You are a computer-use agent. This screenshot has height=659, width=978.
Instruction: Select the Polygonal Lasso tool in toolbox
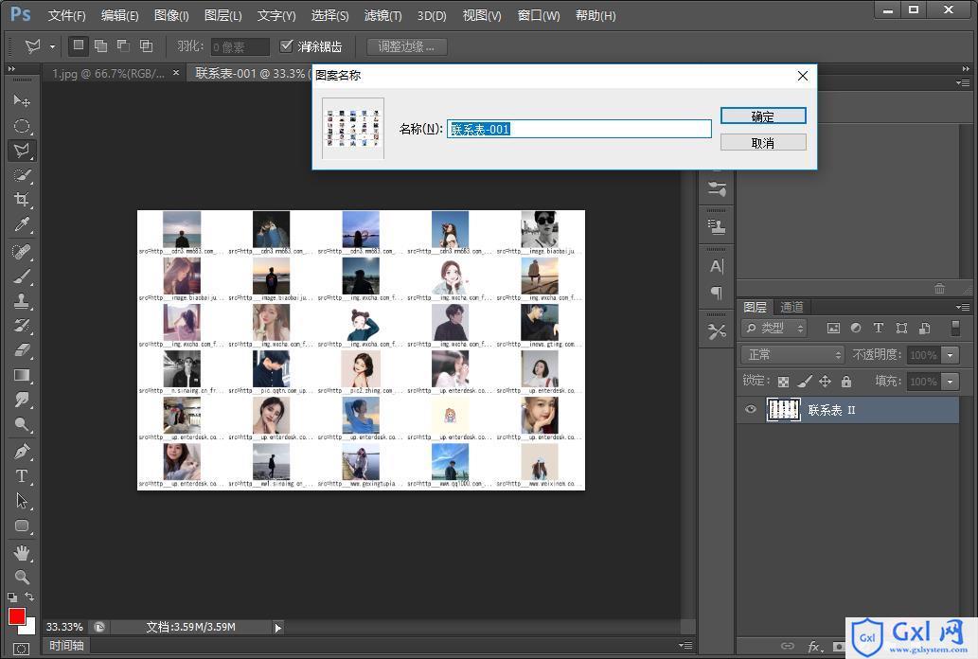22,151
